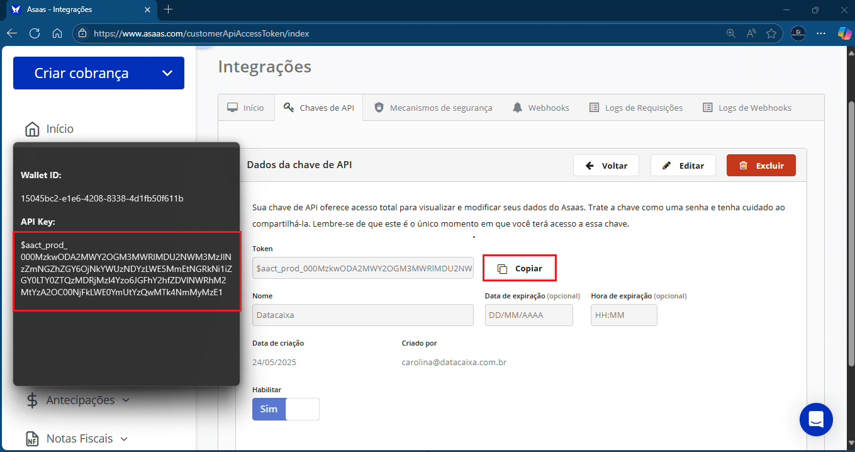Select the Chaves de API key icon
This screenshot has height=452, width=855.
[288, 107]
